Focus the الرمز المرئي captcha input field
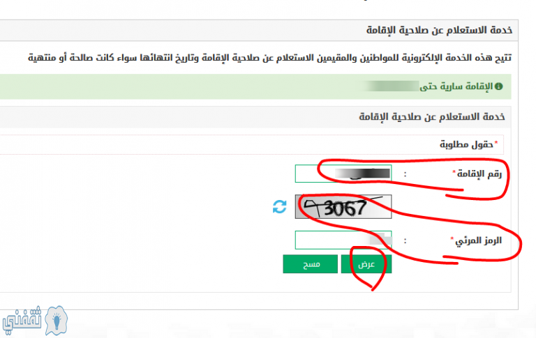Viewport: 536px width, 338px height. (343, 240)
